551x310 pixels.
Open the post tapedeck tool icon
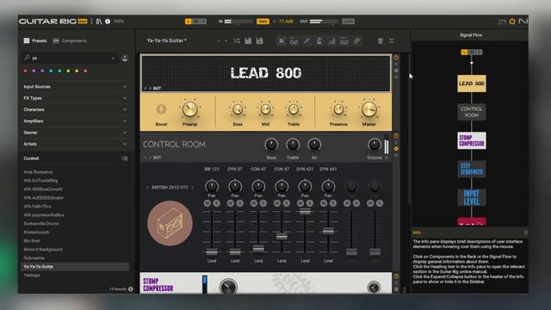pyautogui.click(x=344, y=41)
